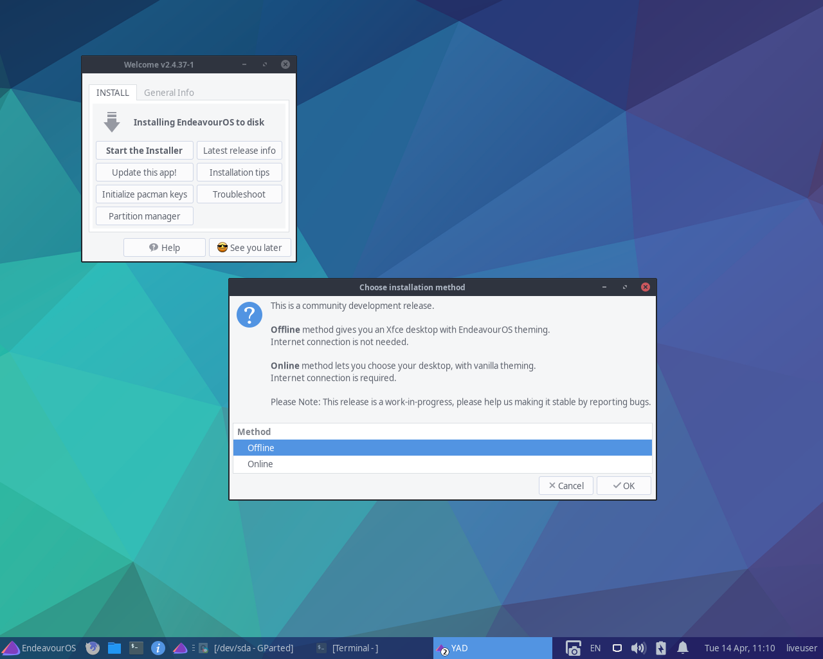This screenshot has height=659, width=823.
Task: Open Latest release info
Action: coord(239,151)
